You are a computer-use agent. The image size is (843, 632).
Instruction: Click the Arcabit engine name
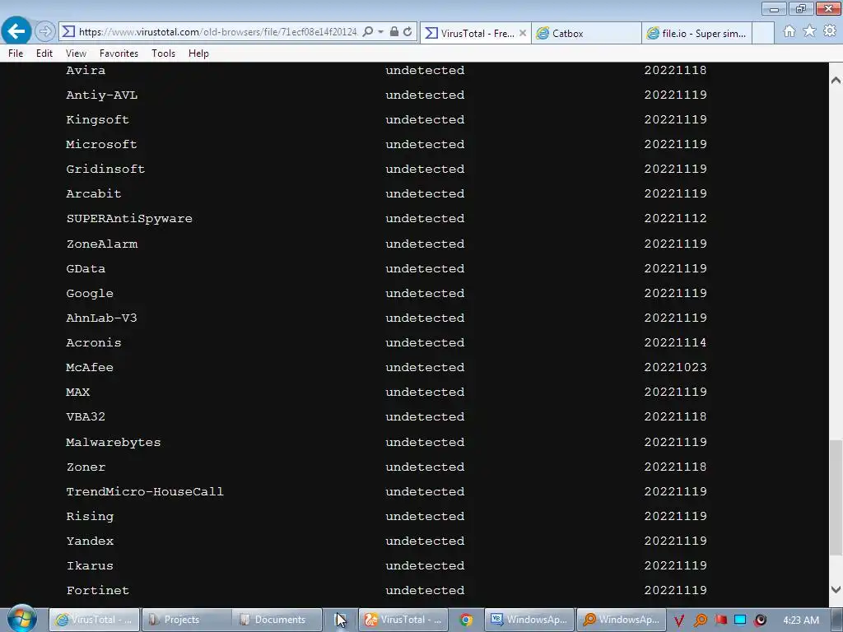click(x=94, y=194)
